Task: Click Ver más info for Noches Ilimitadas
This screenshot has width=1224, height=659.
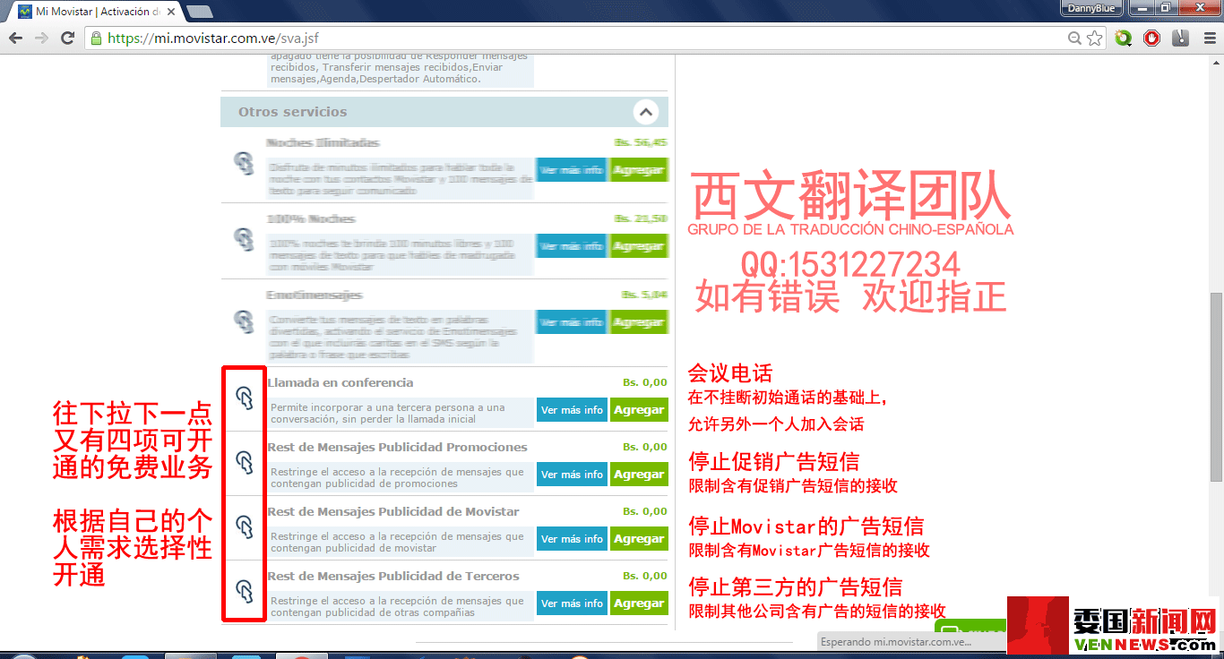Action: coord(572,170)
